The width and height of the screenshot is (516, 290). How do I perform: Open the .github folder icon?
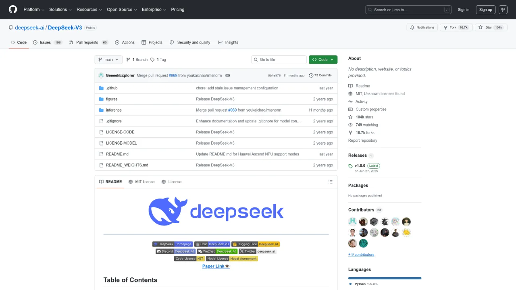[x=102, y=88]
